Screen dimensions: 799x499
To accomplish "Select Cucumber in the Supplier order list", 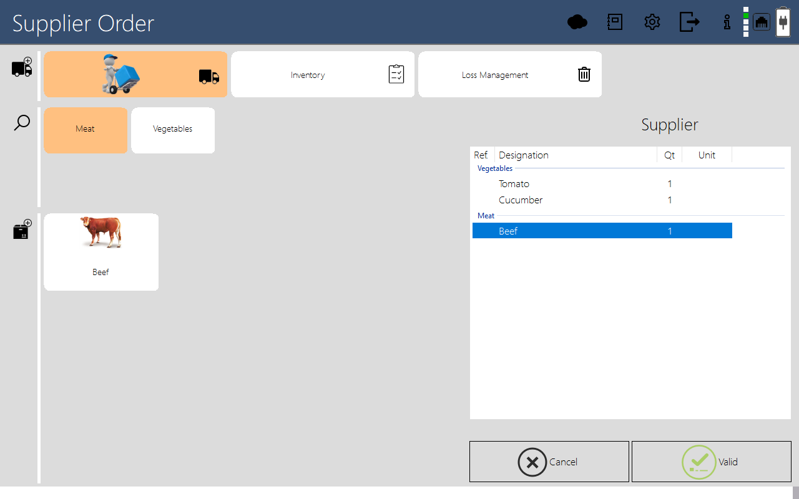I will pos(562,200).
